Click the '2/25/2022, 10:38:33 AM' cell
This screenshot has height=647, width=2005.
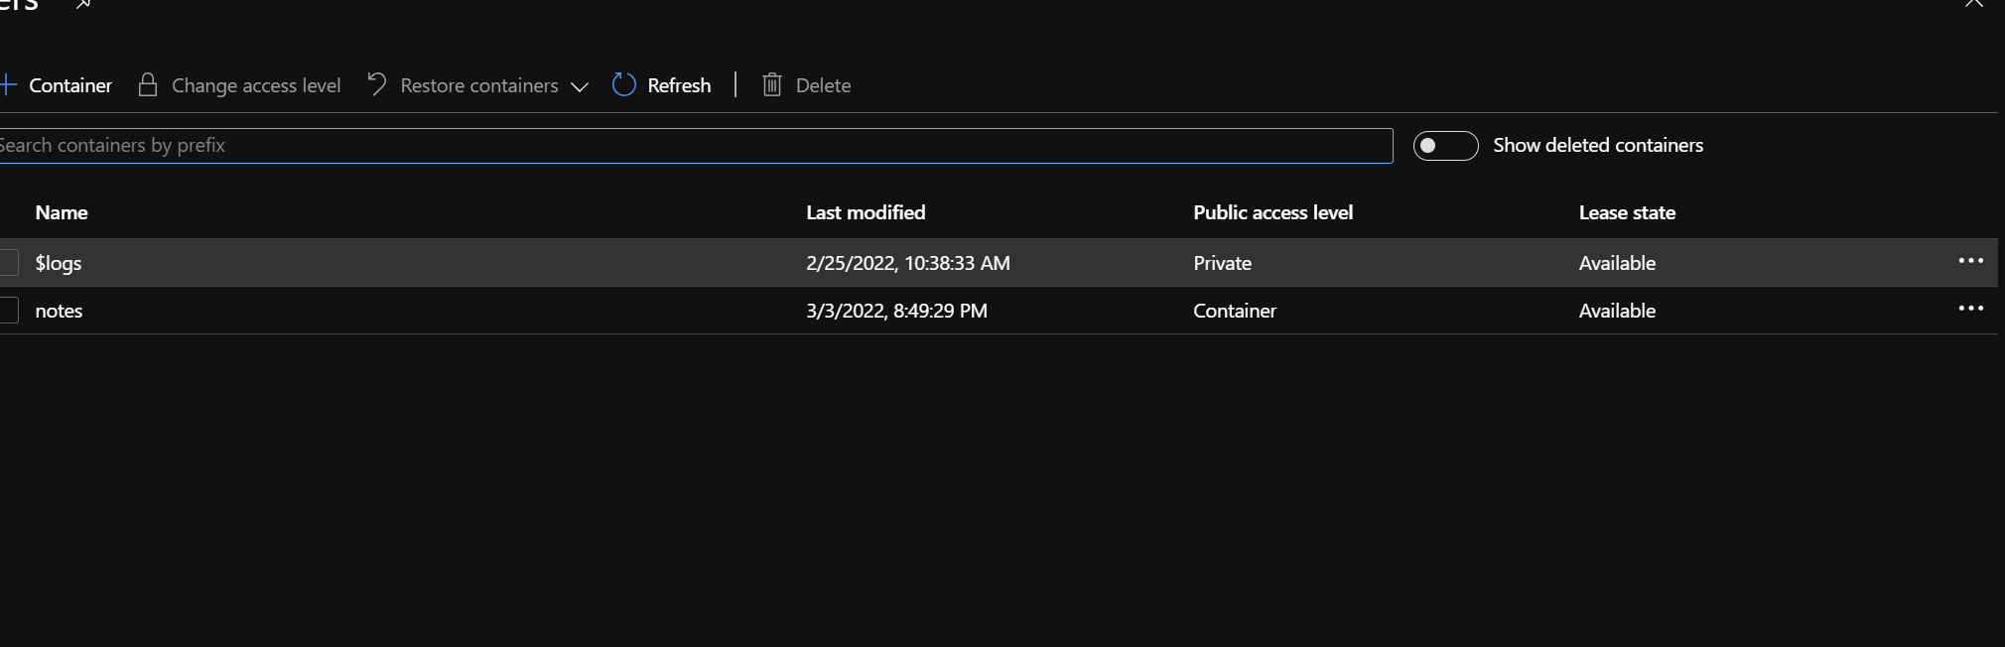click(908, 263)
